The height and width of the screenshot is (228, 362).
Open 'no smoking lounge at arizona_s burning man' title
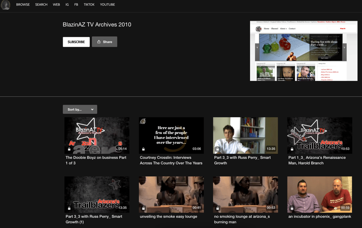pyautogui.click(x=242, y=219)
